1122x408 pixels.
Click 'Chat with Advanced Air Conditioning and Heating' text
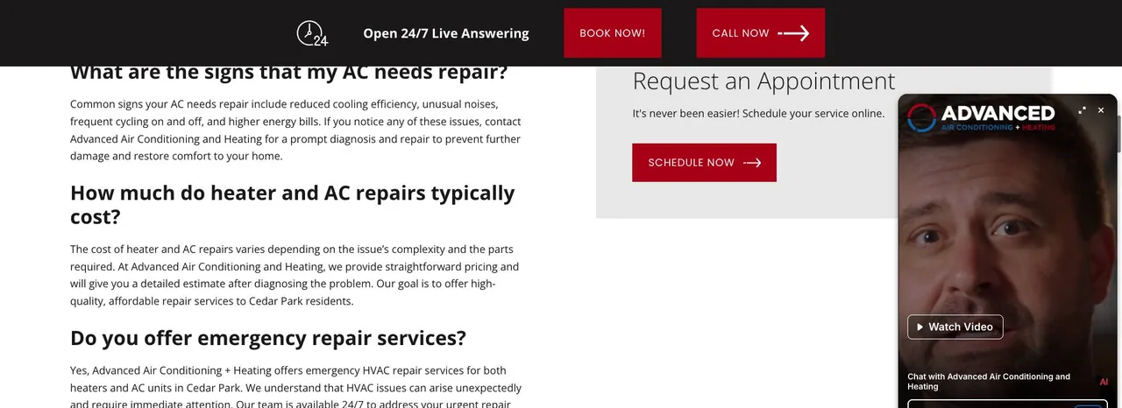[x=989, y=382]
